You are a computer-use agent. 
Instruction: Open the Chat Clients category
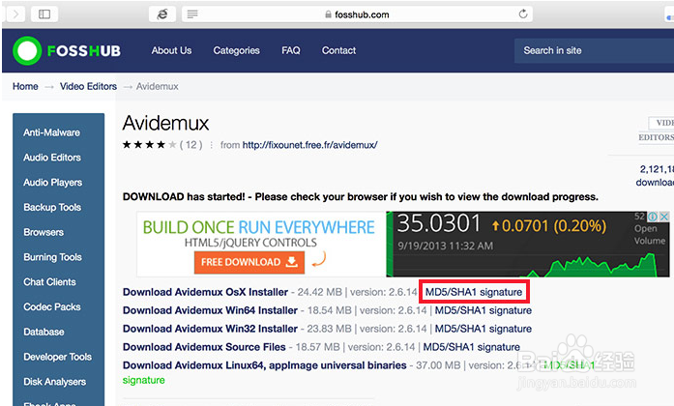[x=49, y=282]
